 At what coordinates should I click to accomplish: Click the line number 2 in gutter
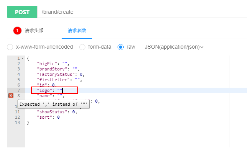coord(19,64)
